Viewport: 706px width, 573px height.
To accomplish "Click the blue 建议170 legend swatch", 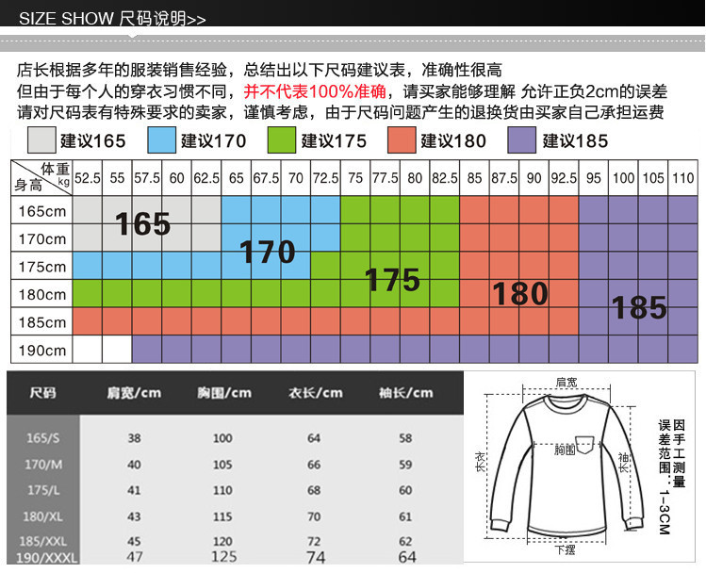I will pos(161,140).
